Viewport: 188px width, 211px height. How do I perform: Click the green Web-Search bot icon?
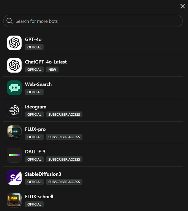tap(14, 88)
